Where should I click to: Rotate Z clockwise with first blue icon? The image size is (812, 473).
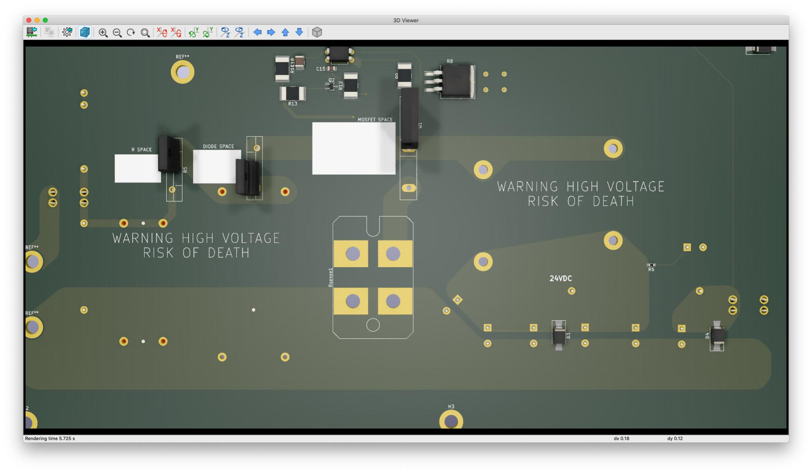tap(225, 32)
